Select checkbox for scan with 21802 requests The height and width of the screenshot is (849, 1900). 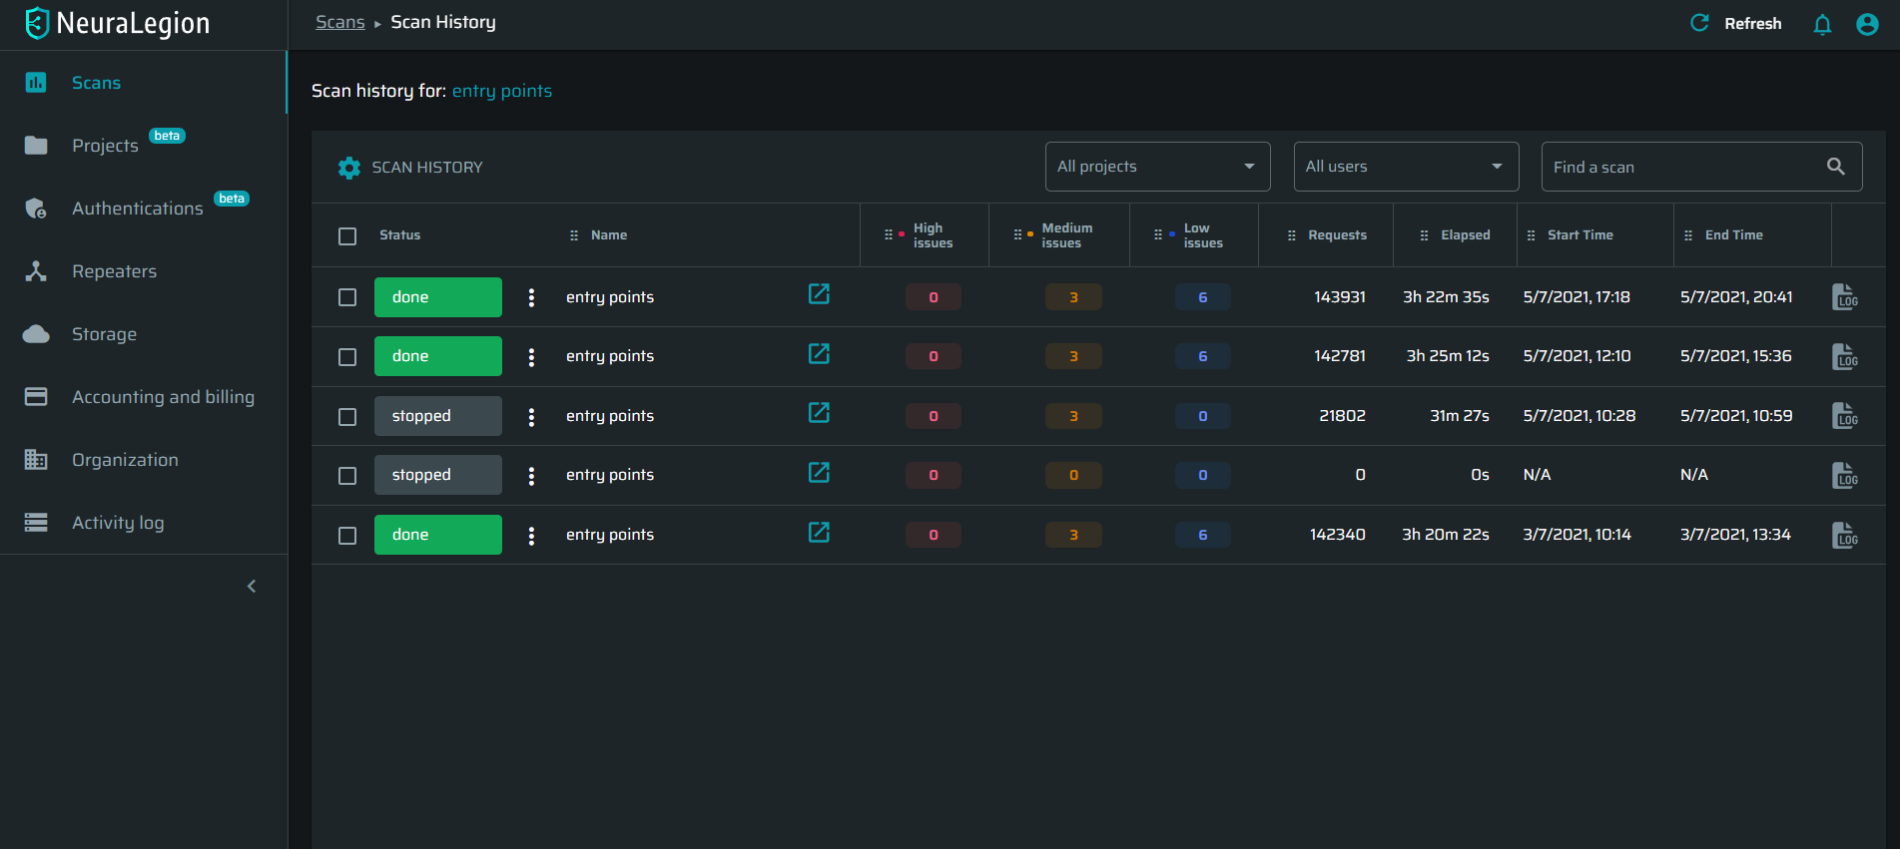pos(347,417)
